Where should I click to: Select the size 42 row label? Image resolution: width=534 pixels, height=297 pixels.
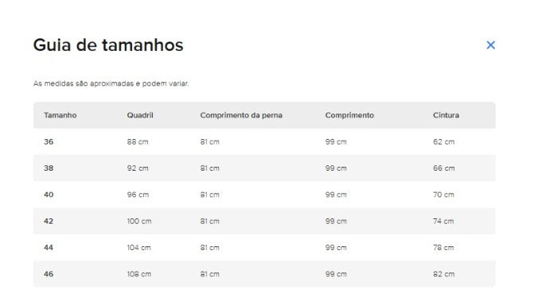[49, 222]
